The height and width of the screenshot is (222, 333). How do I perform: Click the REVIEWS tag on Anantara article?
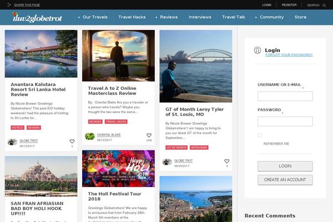(34, 128)
